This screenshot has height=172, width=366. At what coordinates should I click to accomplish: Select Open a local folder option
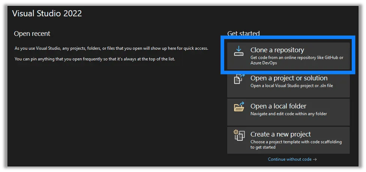[x=288, y=112]
